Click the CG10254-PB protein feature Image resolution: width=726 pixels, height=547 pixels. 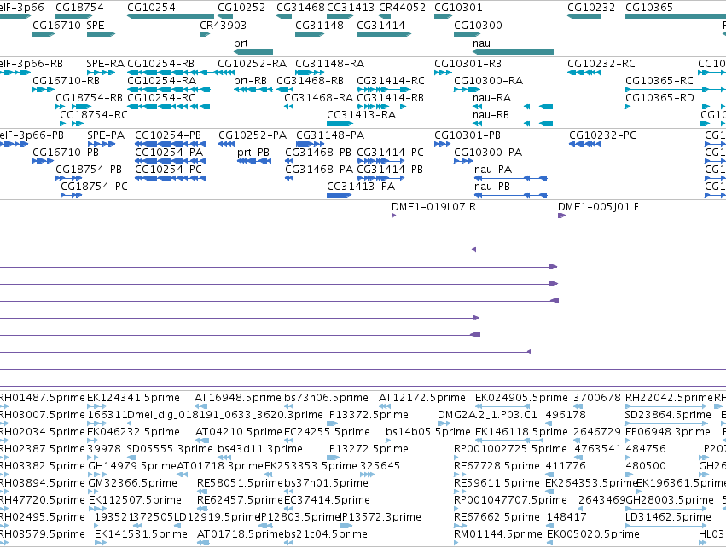(x=171, y=144)
